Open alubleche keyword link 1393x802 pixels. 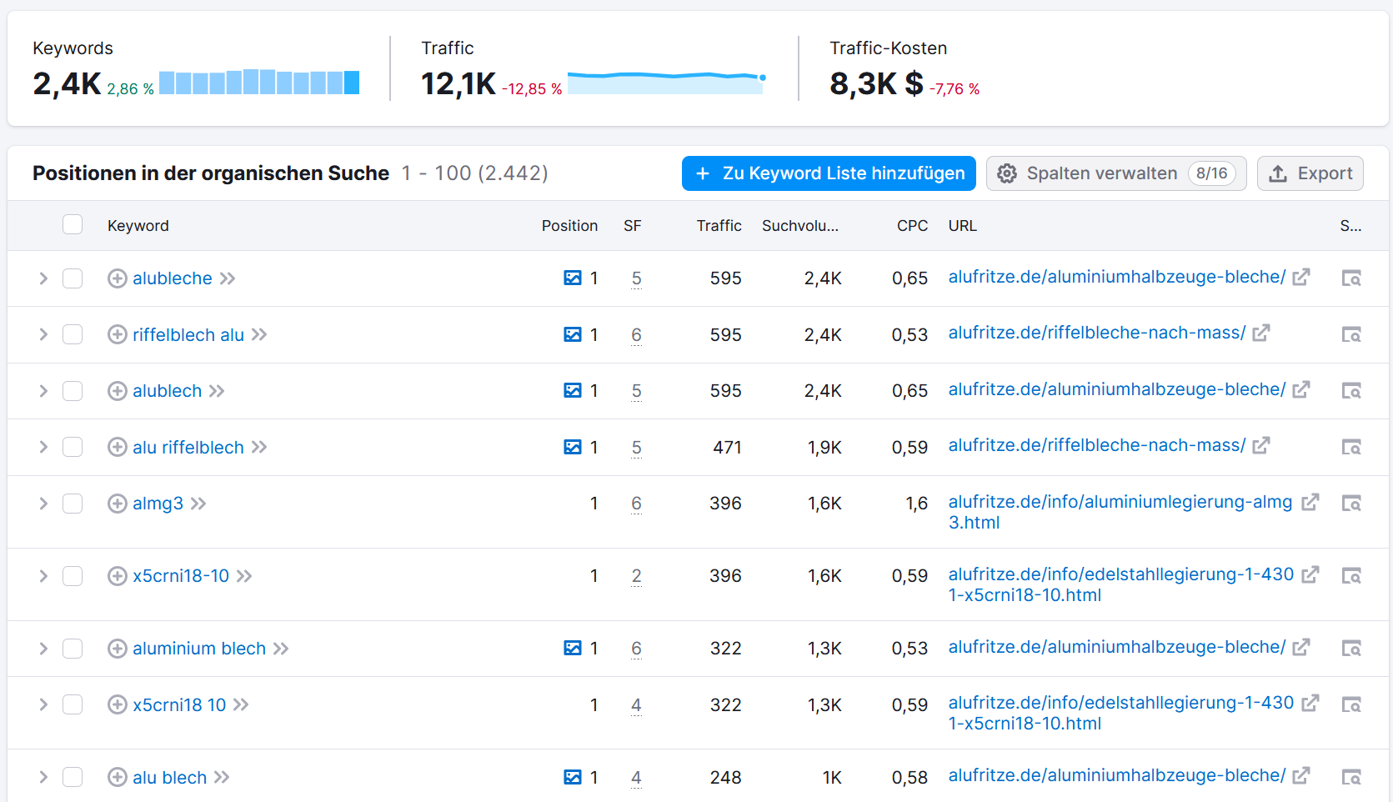click(173, 278)
